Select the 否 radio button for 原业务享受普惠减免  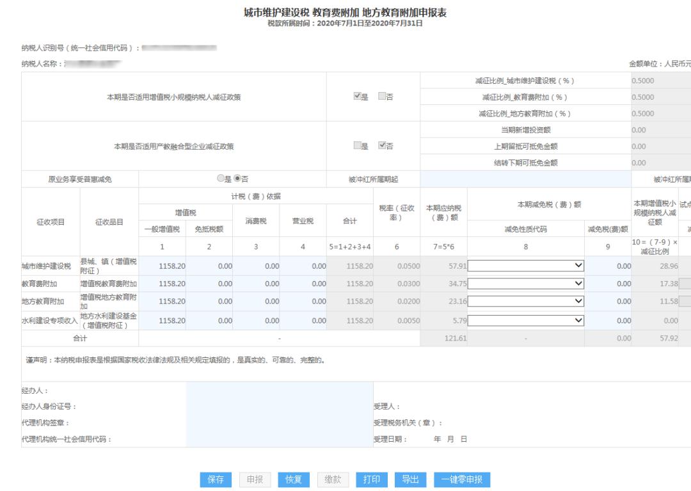pos(237,179)
